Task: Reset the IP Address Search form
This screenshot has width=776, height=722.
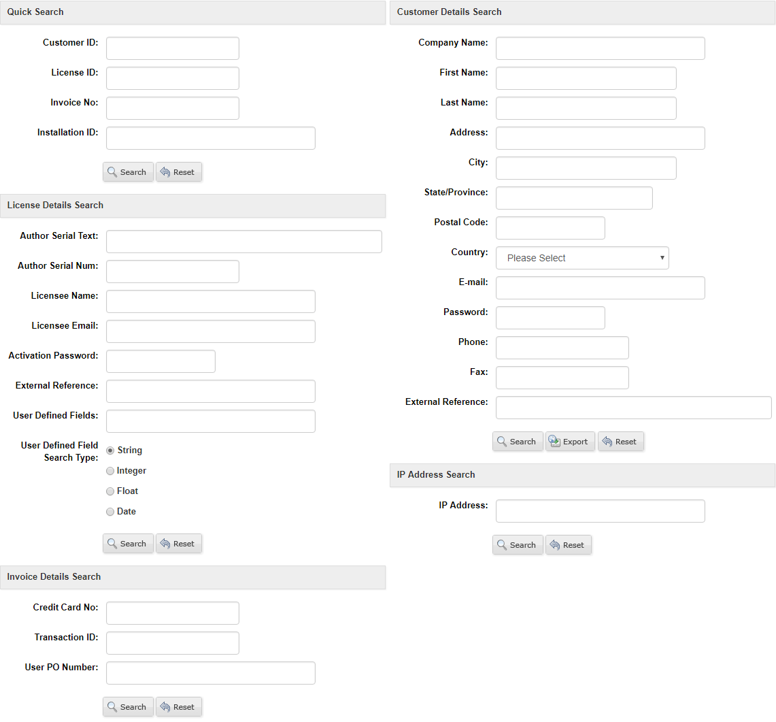Action: click(x=568, y=545)
